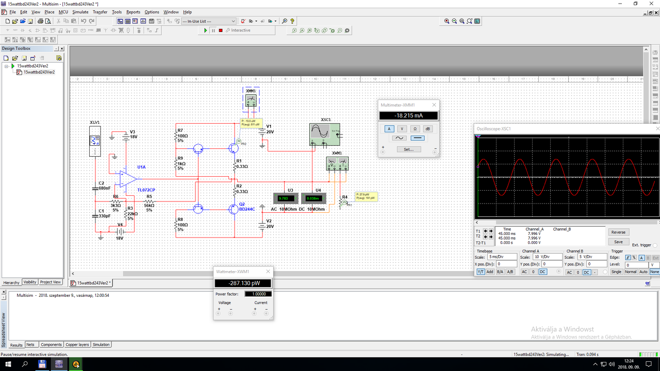
Task: Click the Zoom in magnifier icon
Action: 447,21
